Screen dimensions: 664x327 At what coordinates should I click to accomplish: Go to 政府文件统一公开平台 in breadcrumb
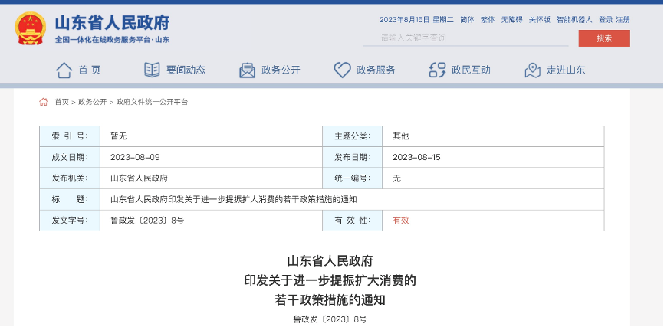coord(152,102)
